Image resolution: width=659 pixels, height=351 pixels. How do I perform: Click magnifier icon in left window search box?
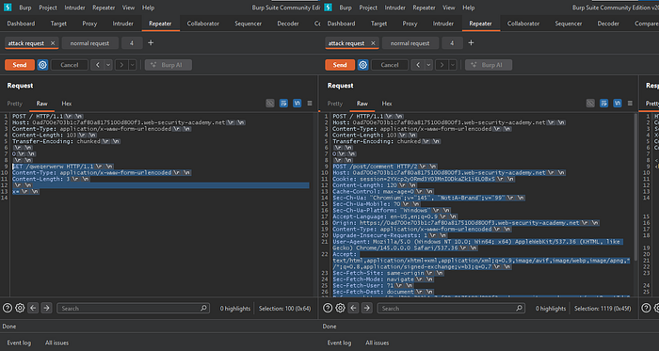[204, 308]
